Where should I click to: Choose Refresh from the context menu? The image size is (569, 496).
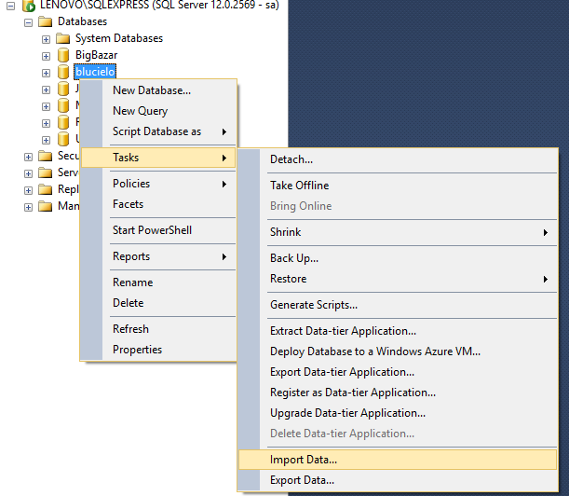[x=158, y=329]
